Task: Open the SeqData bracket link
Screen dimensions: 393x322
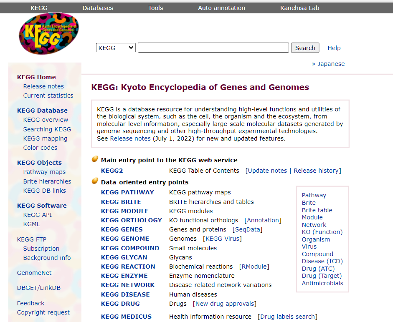Action: (x=247, y=229)
